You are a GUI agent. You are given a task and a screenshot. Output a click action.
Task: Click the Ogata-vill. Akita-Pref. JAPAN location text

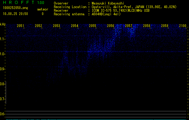coord(134,7)
